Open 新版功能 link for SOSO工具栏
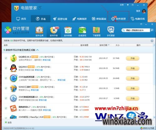Viewport: 156px width, 130px height. point(35,90)
